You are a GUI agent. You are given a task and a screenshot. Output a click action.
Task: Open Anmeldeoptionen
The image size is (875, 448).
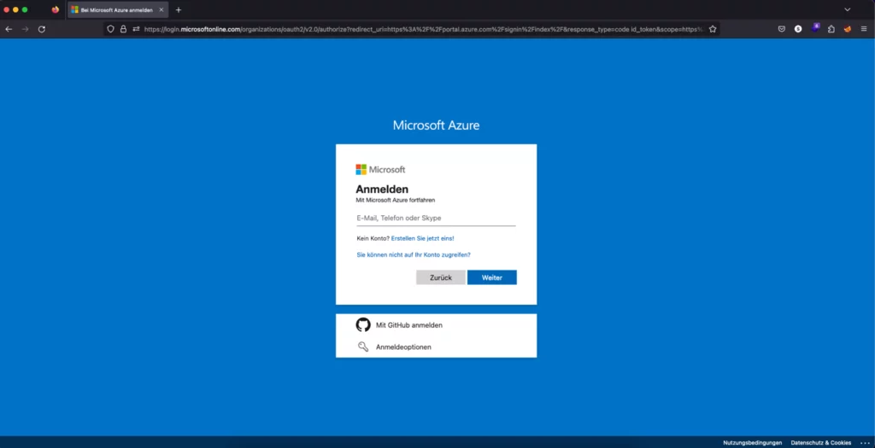(436, 346)
